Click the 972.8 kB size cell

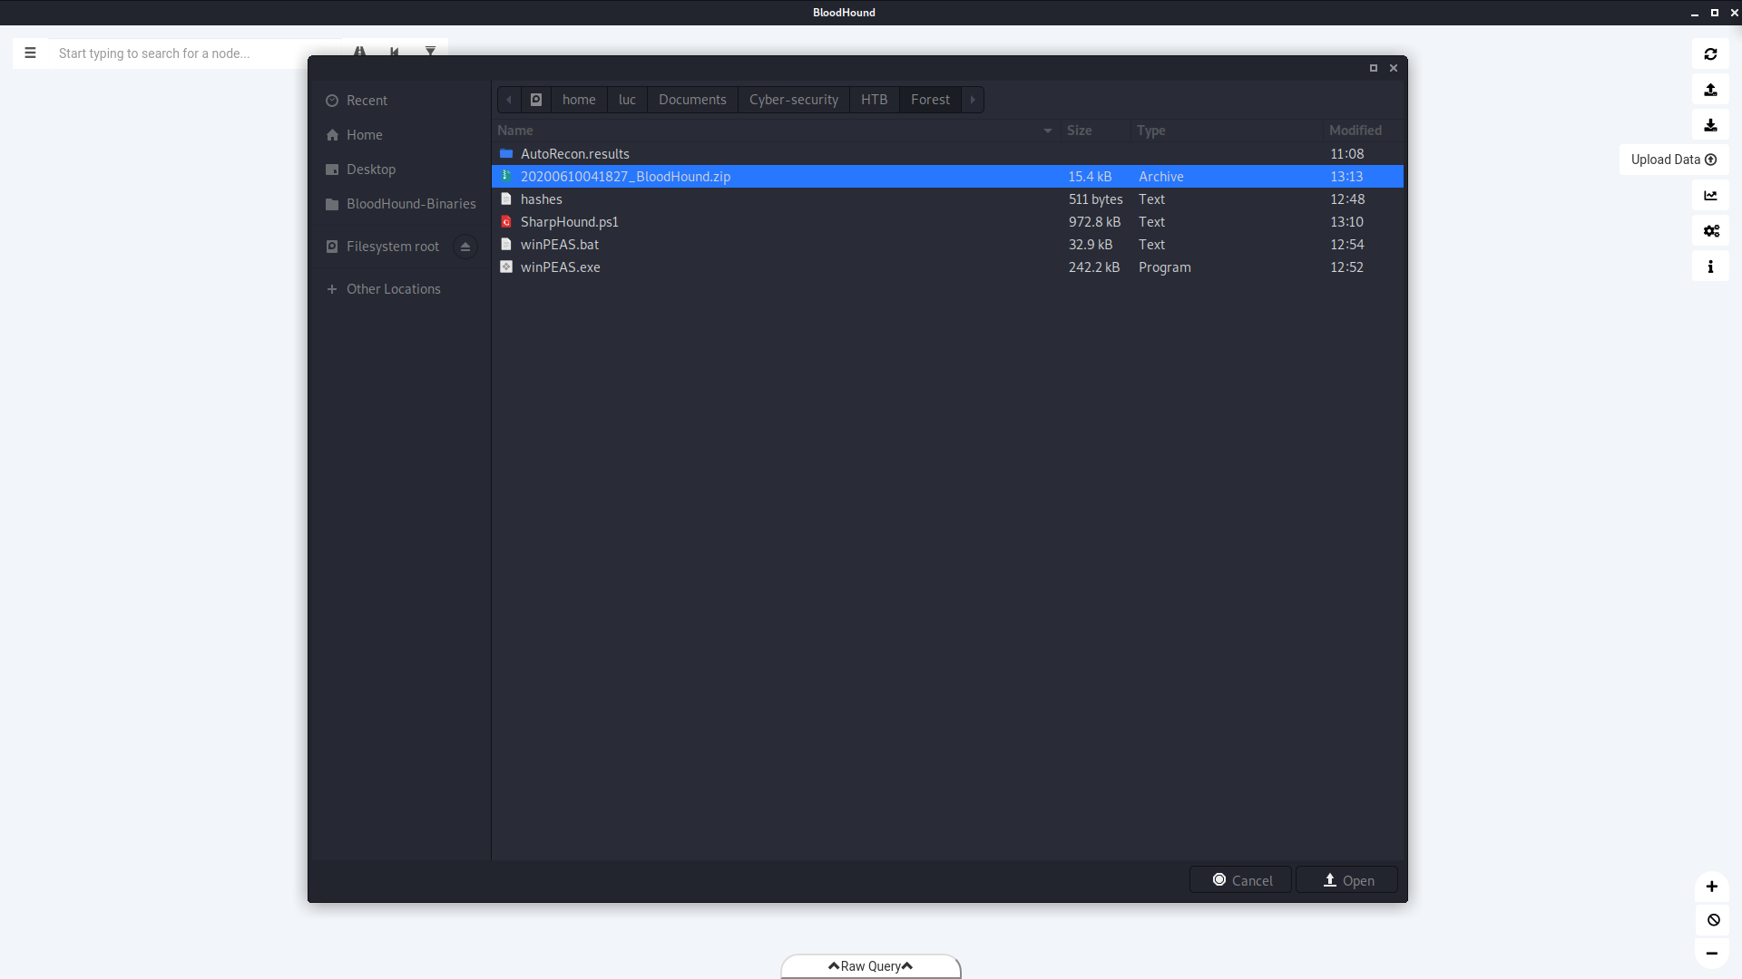coord(1094,222)
